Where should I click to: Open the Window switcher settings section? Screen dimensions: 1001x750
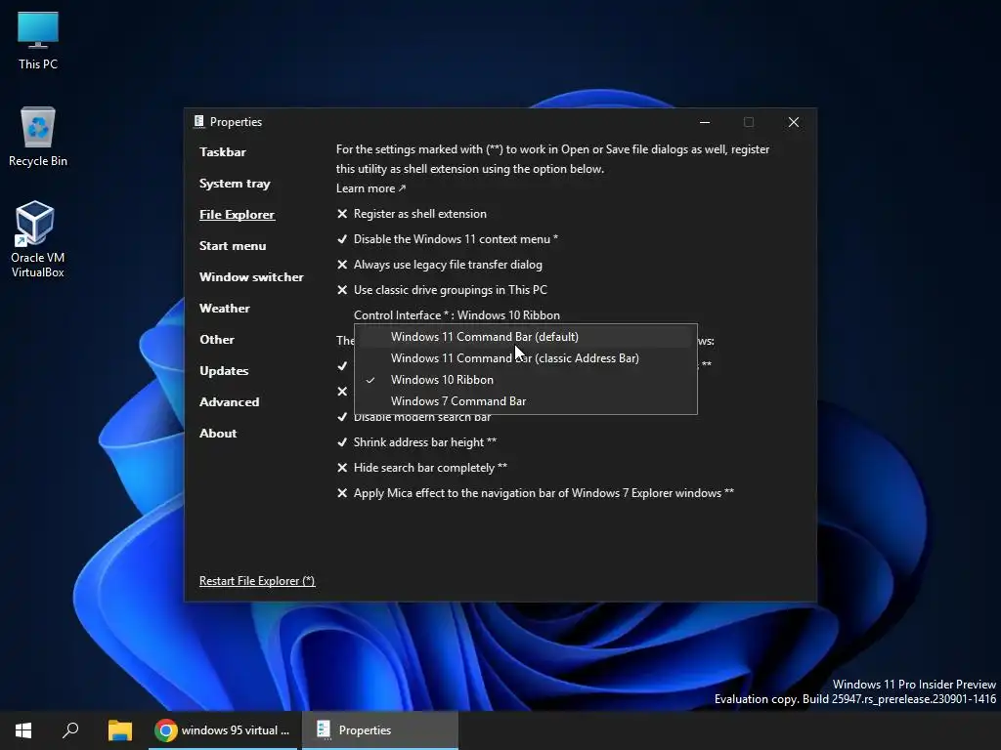tap(251, 277)
